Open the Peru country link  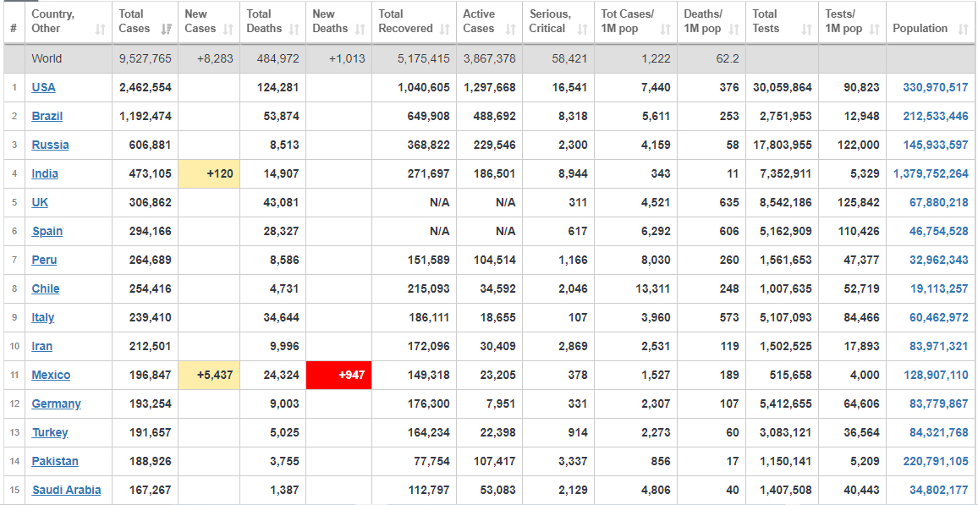click(x=44, y=260)
